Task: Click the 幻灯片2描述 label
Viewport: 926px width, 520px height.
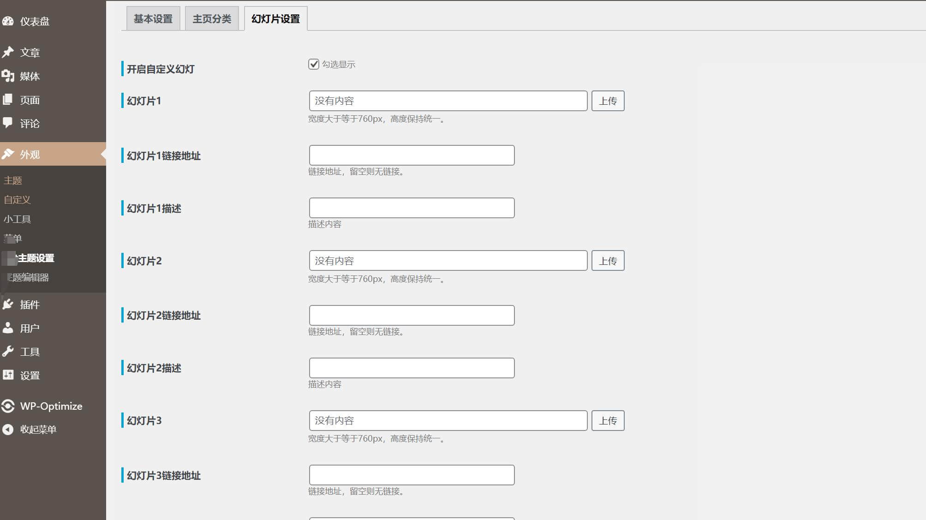Action: pos(154,368)
